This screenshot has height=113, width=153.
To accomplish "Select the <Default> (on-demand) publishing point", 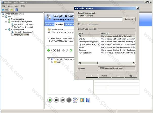I will click(24, 32).
